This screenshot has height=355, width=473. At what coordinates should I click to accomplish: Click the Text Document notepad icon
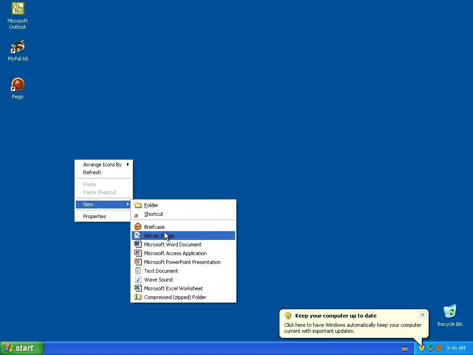click(x=138, y=271)
